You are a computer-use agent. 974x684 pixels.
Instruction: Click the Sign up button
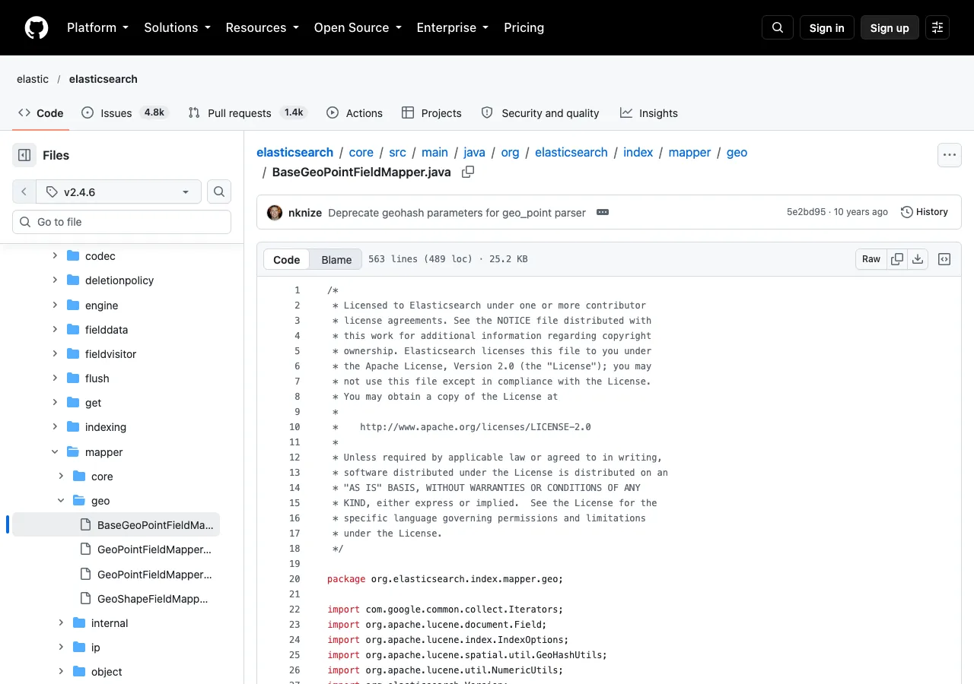coord(890,27)
